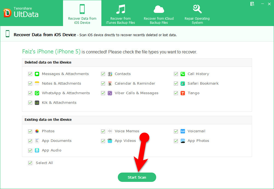Viewport: 274px width, 189px height.
Task: Uncheck the Select All checkbox
Action: click(x=30, y=163)
